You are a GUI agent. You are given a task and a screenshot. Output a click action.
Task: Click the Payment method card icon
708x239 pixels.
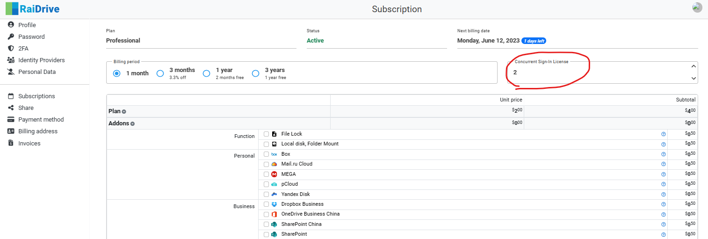[x=11, y=119]
